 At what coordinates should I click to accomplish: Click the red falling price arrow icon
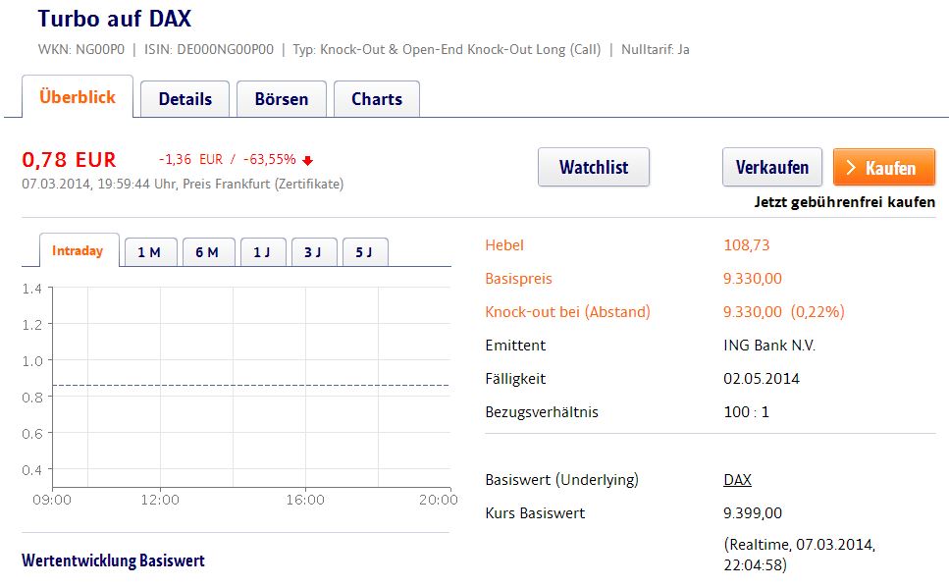pos(306,159)
